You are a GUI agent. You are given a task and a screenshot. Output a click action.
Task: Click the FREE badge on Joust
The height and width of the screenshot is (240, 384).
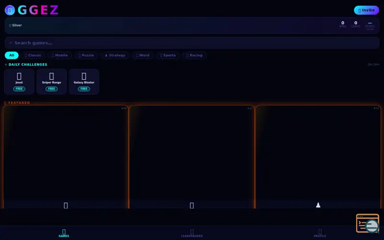(x=19, y=89)
